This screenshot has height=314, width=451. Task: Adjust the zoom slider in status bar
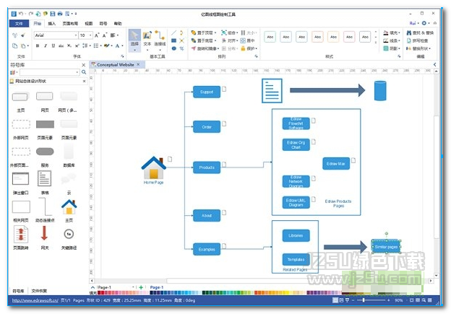coord(364,300)
